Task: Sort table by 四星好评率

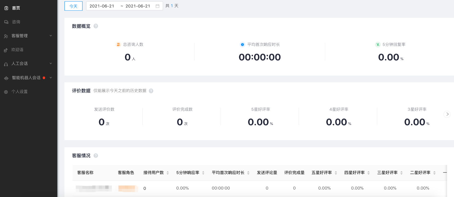Action: pos(369,173)
